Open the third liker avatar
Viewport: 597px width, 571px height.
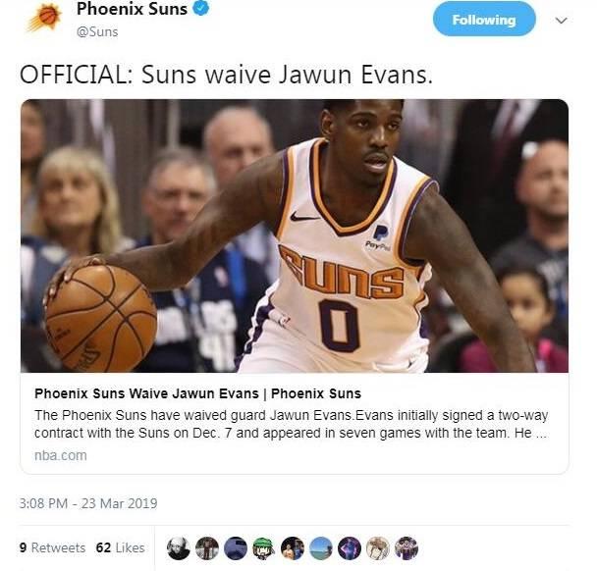click(x=236, y=548)
